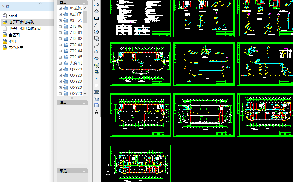Select the Arc draw tool
The height and width of the screenshot is (182, 293).
pos(97,25)
